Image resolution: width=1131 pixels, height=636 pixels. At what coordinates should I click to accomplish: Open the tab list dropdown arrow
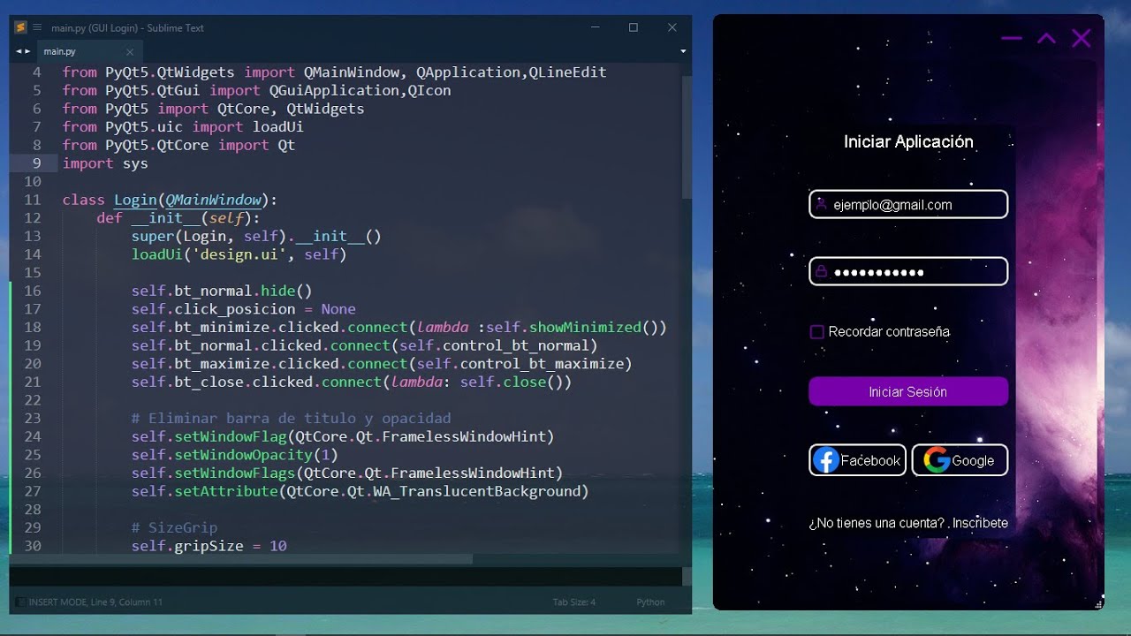tap(683, 51)
